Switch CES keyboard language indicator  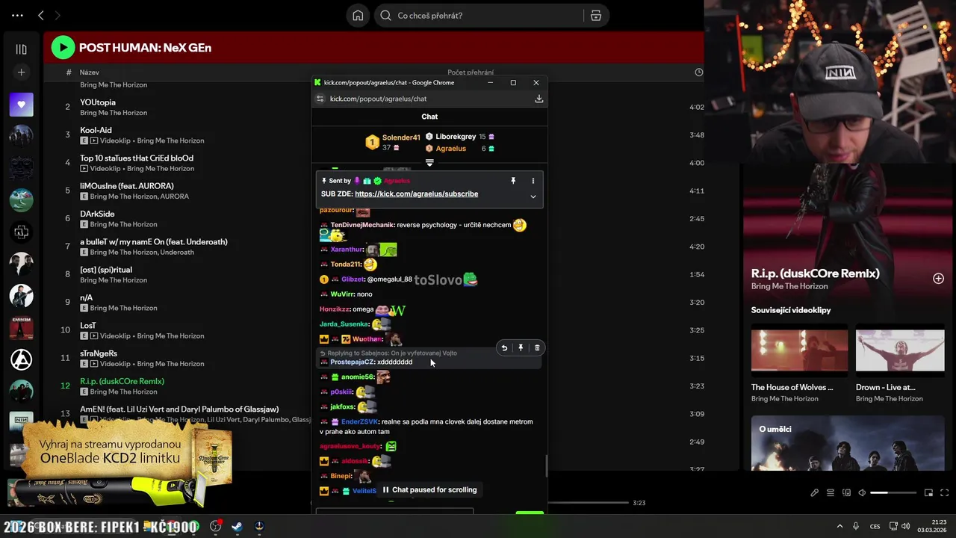pos(875,526)
